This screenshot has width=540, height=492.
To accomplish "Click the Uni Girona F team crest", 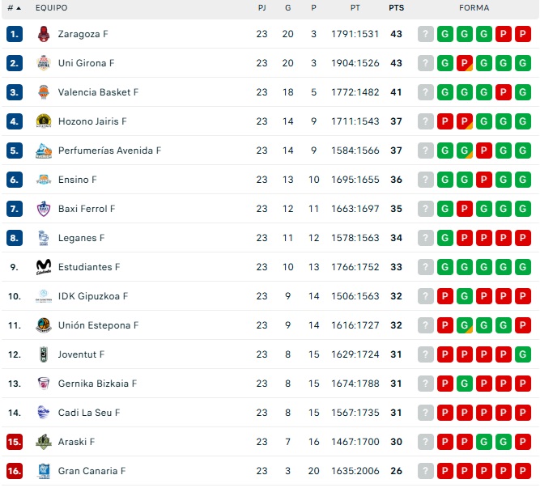I will tap(44, 63).
